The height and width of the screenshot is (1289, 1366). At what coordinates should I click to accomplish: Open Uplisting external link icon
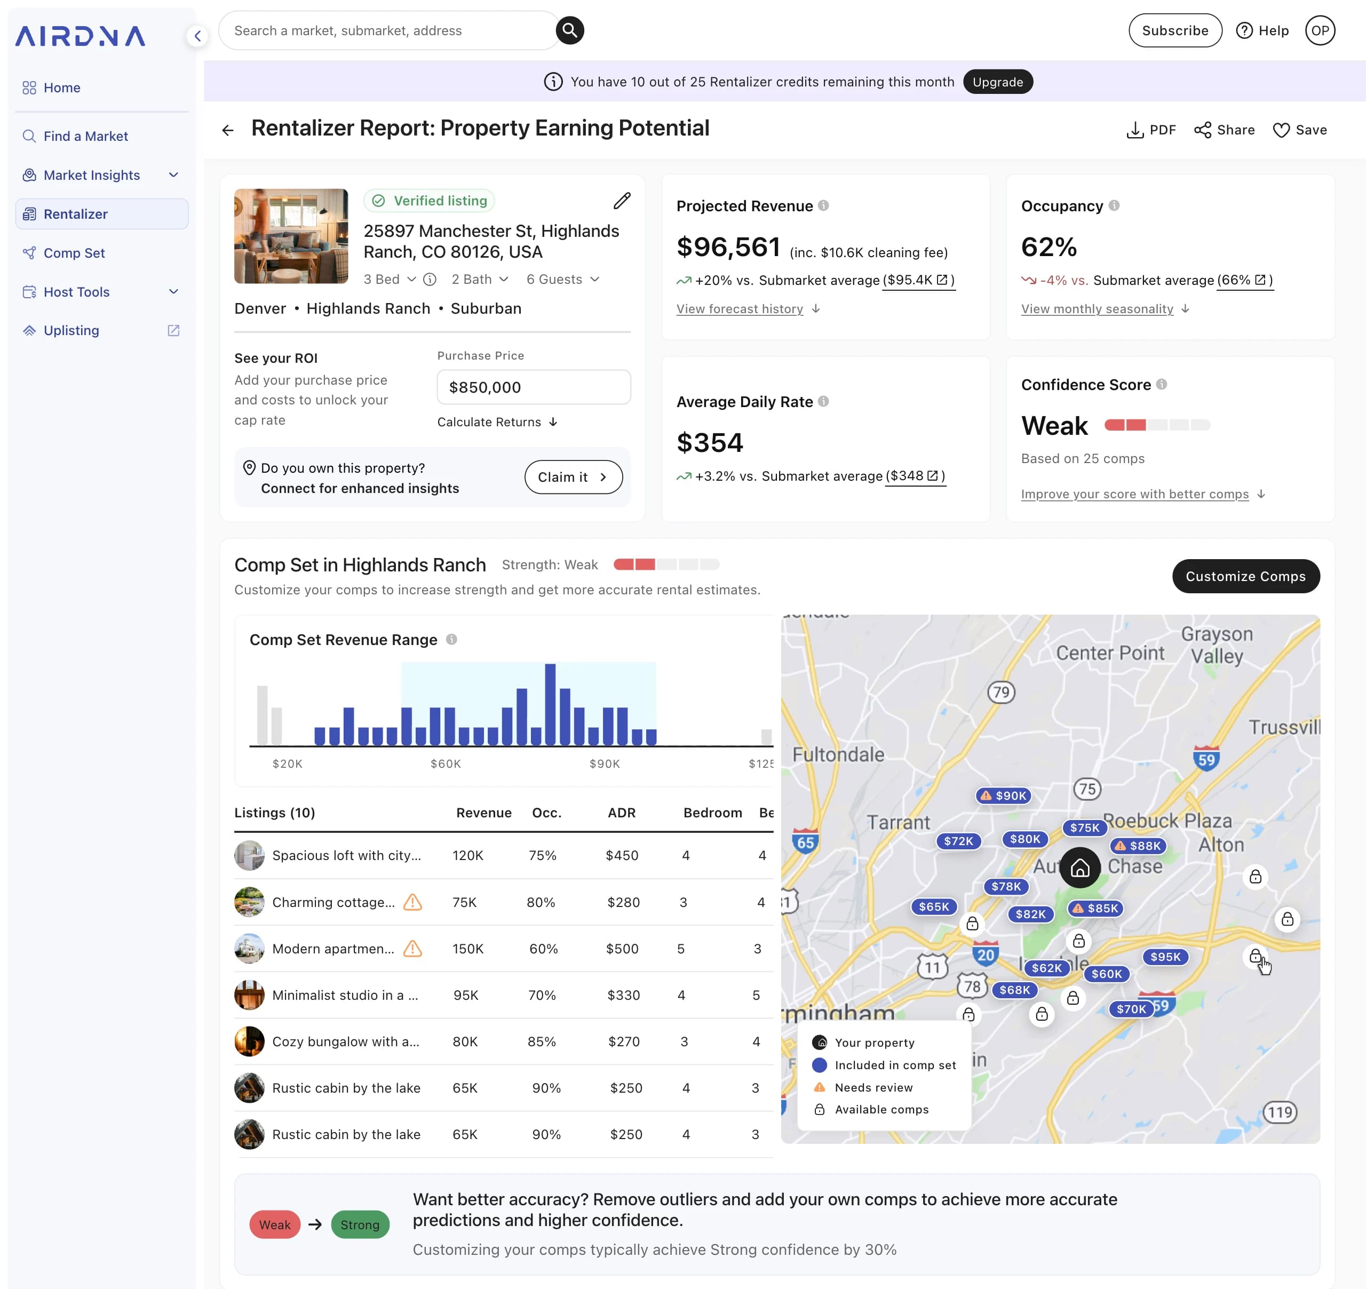pyautogui.click(x=174, y=330)
